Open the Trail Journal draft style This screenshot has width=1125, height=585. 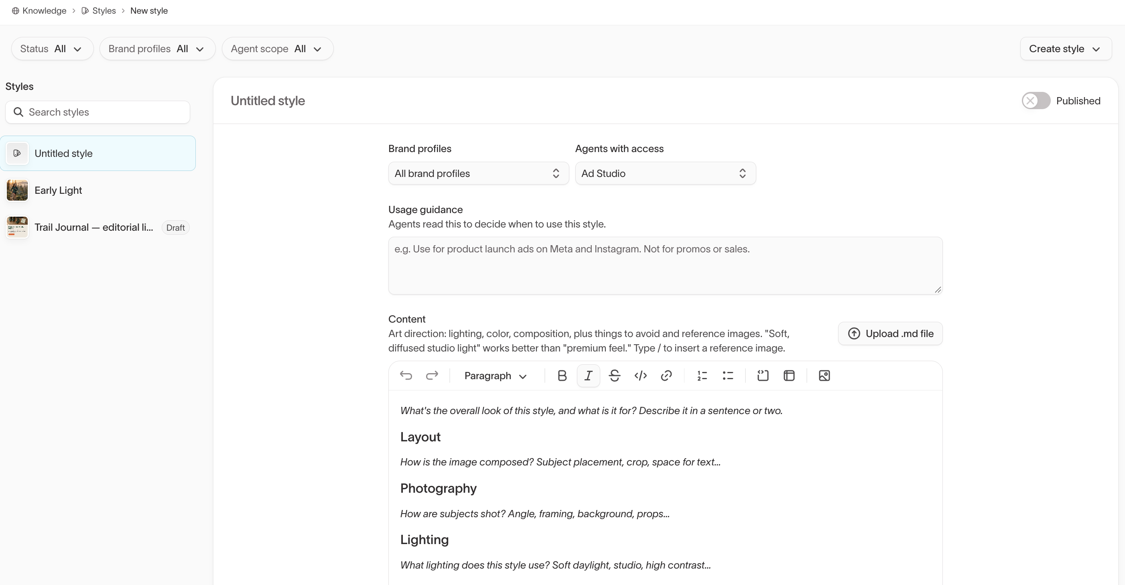98,227
